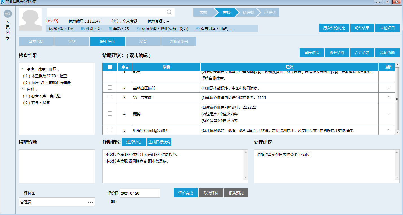This screenshot has height=215, width=403.
Task: Click the 评价日期 date input field
Action: tap(140, 193)
